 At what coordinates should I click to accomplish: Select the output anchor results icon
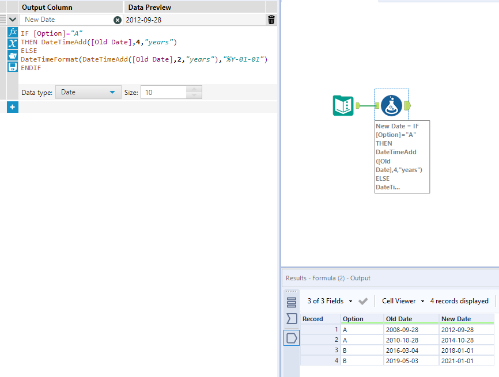[x=292, y=338]
